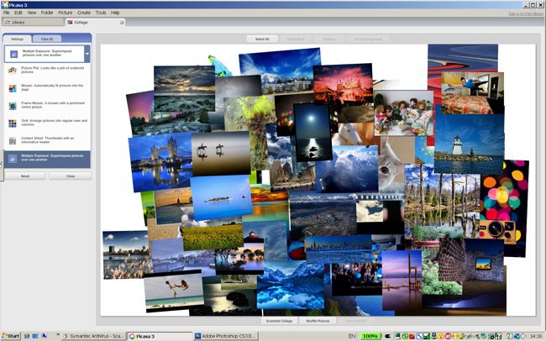The height and width of the screenshot is (341, 546).
Task: Open the File menu
Action: (6, 13)
